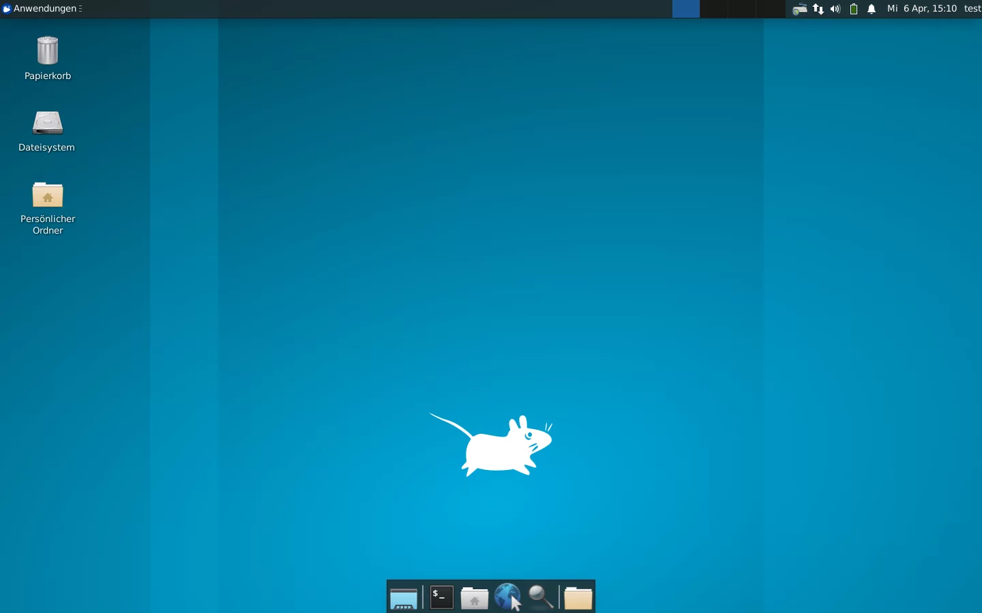Switch to the second workspace in switcher

click(715, 9)
